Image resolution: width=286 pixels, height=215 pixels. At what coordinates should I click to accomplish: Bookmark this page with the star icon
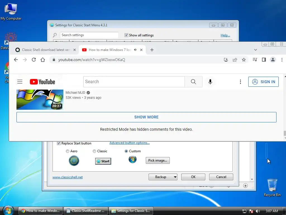click(244, 60)
